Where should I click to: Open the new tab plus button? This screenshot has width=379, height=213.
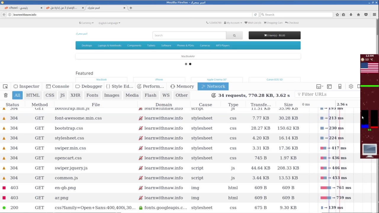pos(131,8)
